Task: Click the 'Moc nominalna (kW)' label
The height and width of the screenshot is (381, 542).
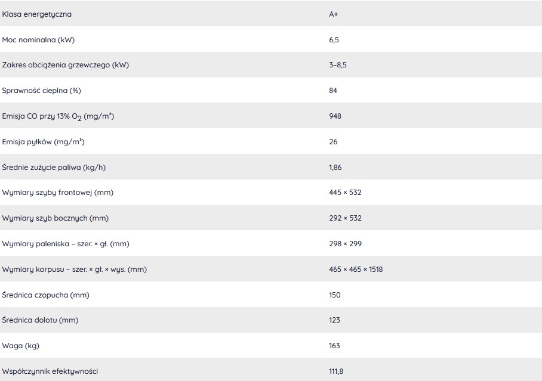Action: [x=38, y=40]
